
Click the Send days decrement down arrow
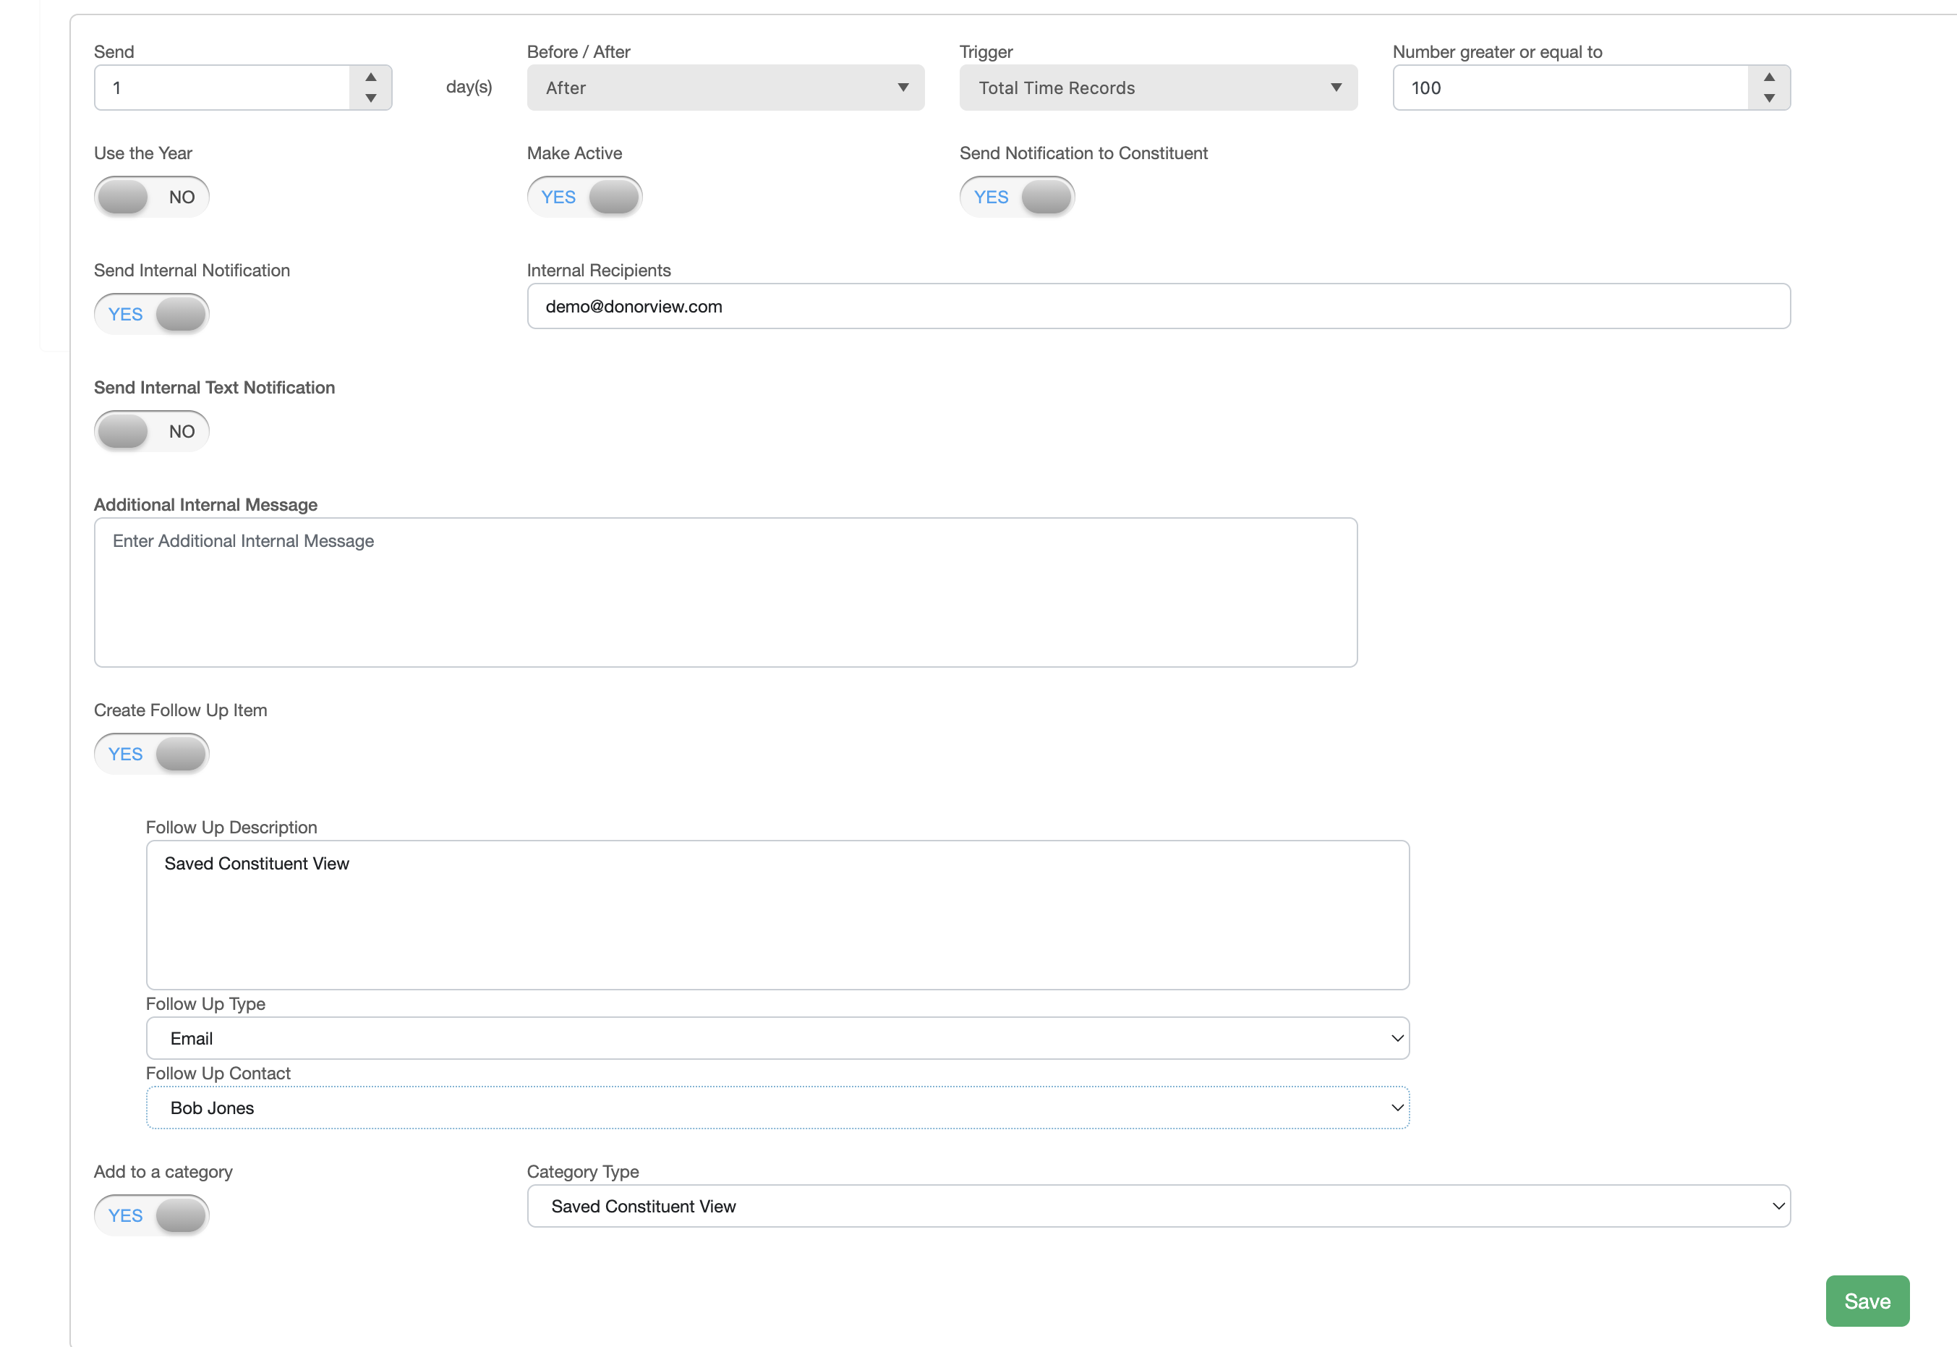(x=370, y=98)
